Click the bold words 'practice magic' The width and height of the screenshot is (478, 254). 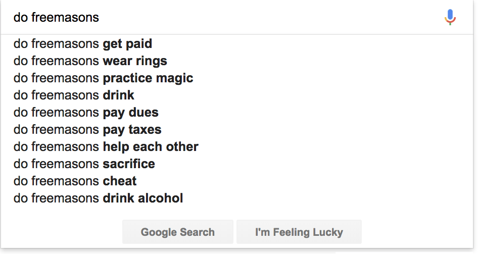click(148, 79)
